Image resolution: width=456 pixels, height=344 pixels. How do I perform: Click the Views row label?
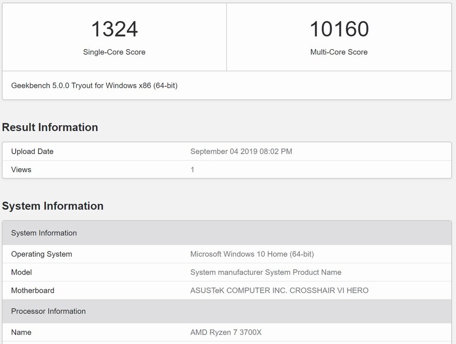(x=21, y=170)
